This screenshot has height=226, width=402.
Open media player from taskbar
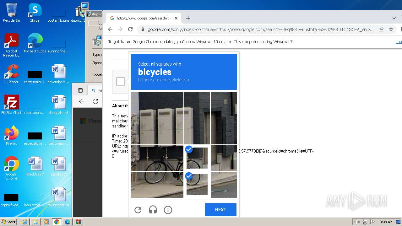[46, 222]
